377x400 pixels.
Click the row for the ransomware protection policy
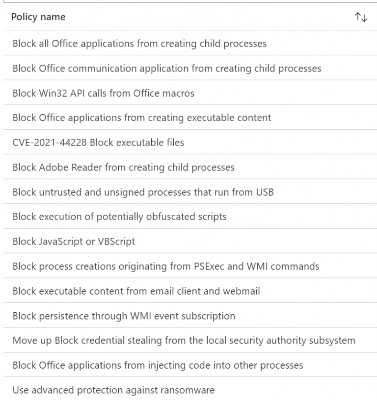pos(113,390)
